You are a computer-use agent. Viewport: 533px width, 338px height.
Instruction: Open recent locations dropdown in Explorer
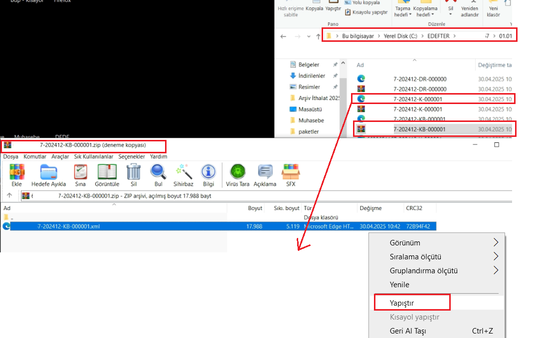[309, 36]
